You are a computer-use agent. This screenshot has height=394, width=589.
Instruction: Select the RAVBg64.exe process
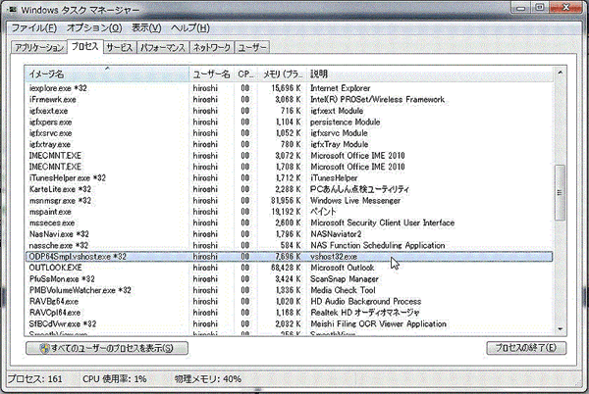289,302
